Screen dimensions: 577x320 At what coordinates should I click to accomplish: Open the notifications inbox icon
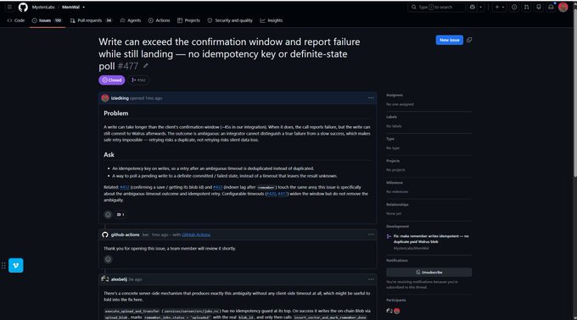(x=551, y=7)
